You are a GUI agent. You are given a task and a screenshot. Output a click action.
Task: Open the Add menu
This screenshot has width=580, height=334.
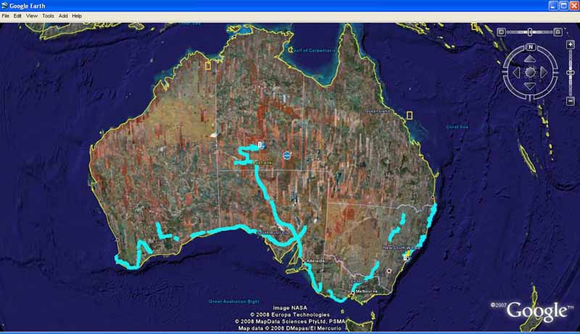tap(63, 15)
